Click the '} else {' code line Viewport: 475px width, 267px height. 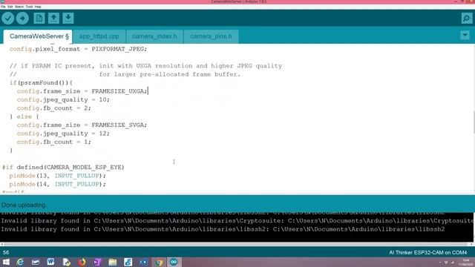point(24,116)
